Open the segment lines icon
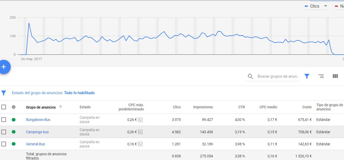This screenshot has height=160, width=344. click(x=321, y=76)
